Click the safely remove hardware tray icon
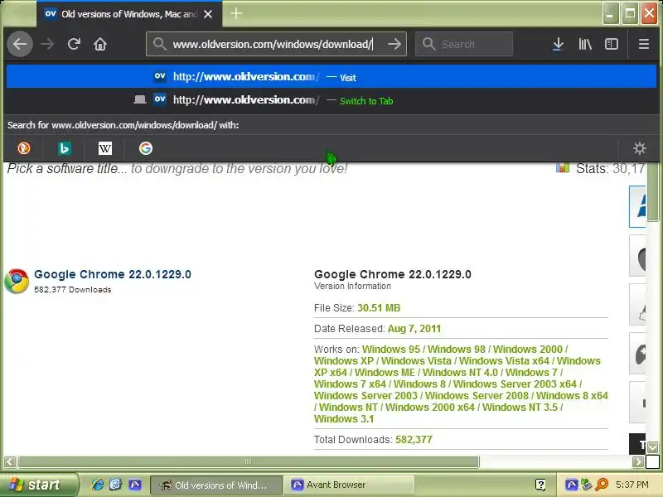This screenshot has height=497, width=663. (x=587, y=485)
